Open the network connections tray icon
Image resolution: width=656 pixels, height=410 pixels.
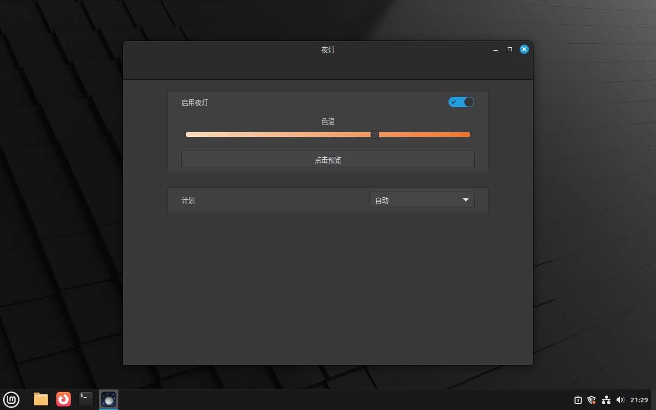coord(606,400)
